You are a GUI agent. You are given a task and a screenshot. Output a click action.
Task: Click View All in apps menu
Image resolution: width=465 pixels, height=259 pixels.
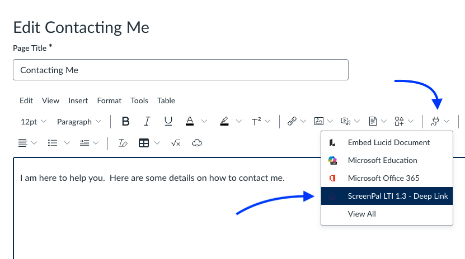tap(387, 214)
